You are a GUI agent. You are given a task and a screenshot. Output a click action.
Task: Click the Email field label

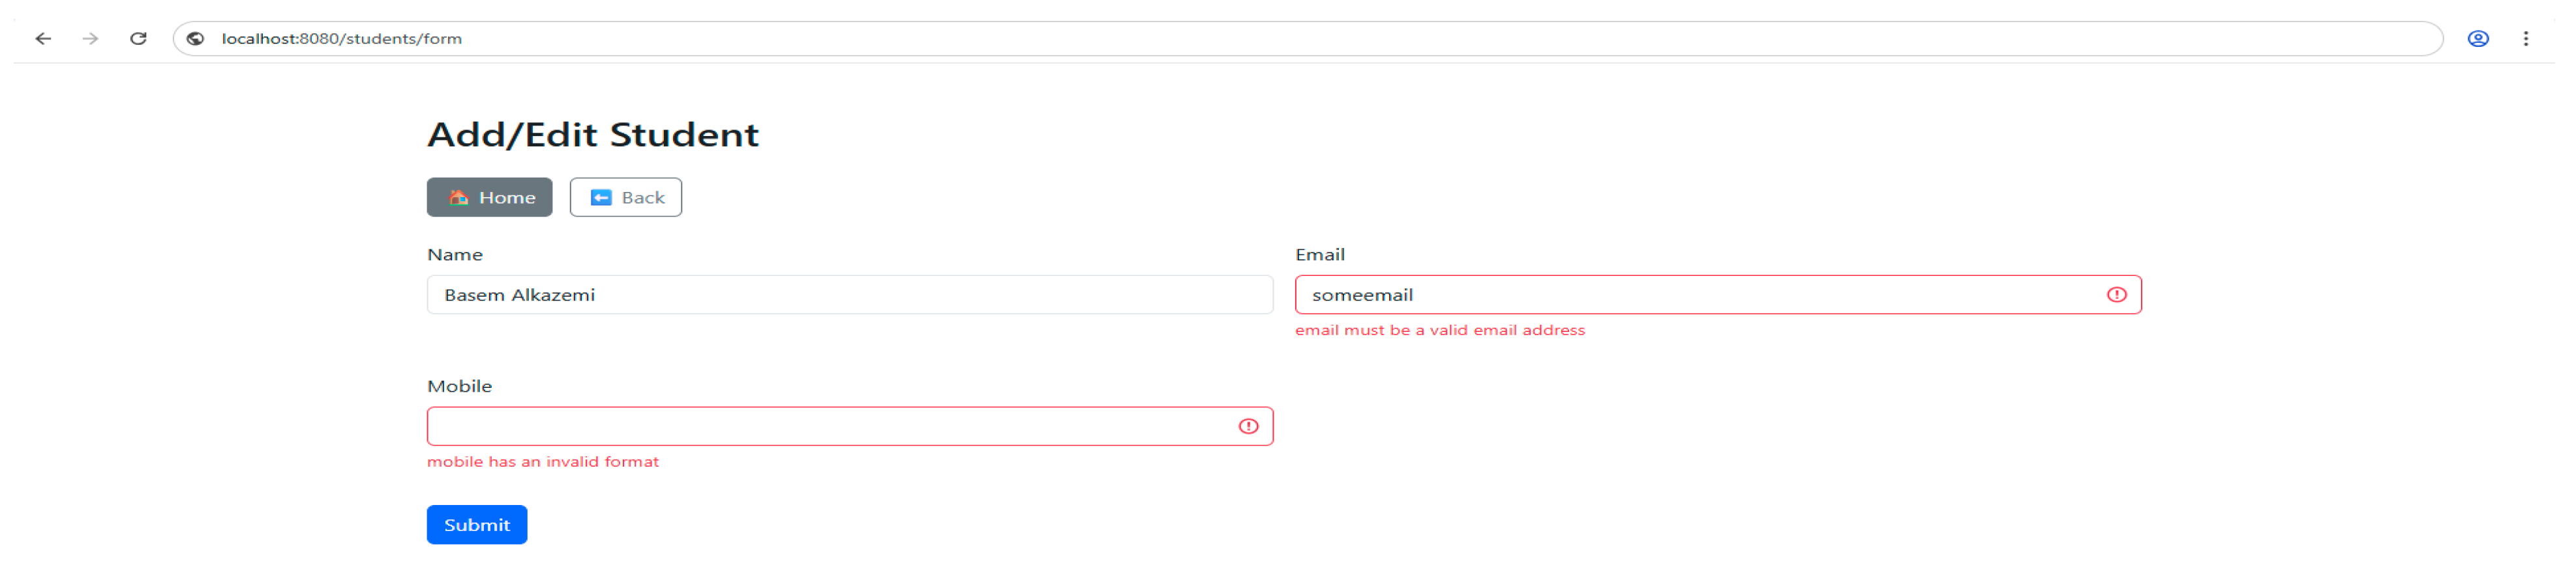pyautogui.click(x=1319, y=254)
